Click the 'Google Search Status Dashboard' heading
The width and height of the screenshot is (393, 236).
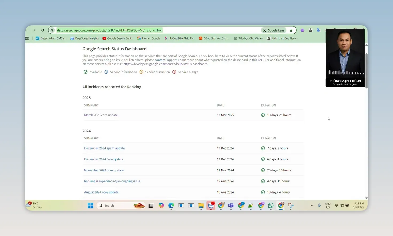click(114, 49)
